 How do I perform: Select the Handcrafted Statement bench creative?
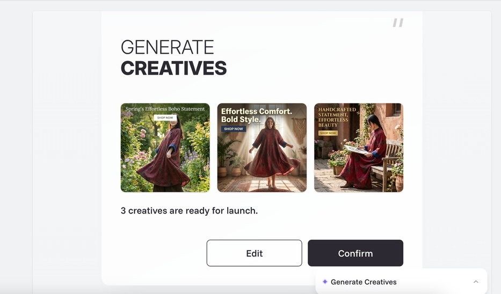pyautogui.click(x=359, y=148)
